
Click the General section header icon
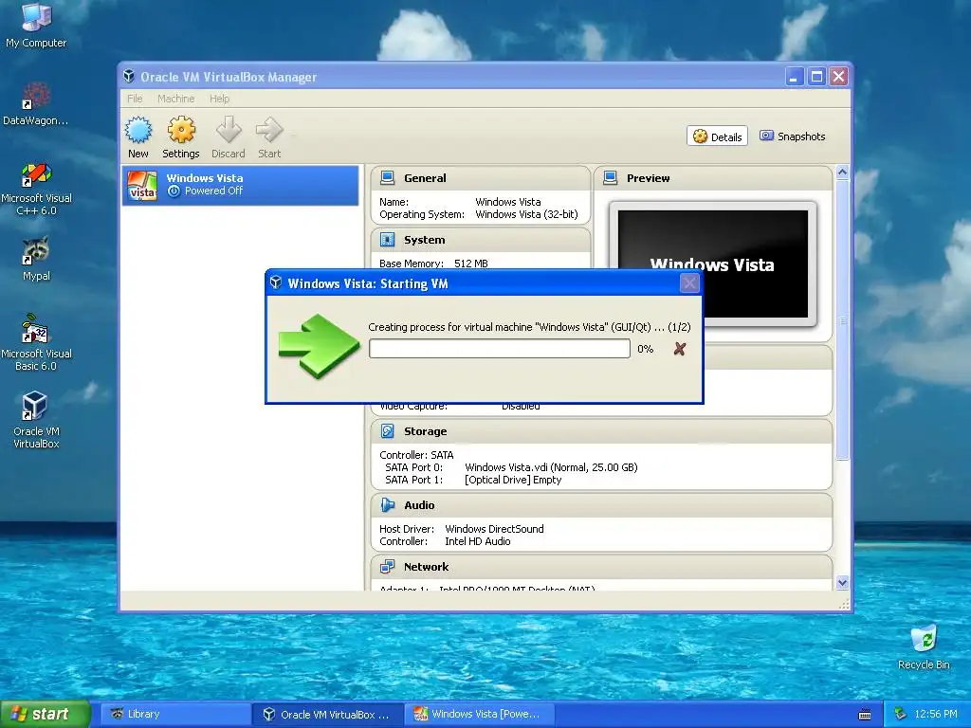coord(388,177)
